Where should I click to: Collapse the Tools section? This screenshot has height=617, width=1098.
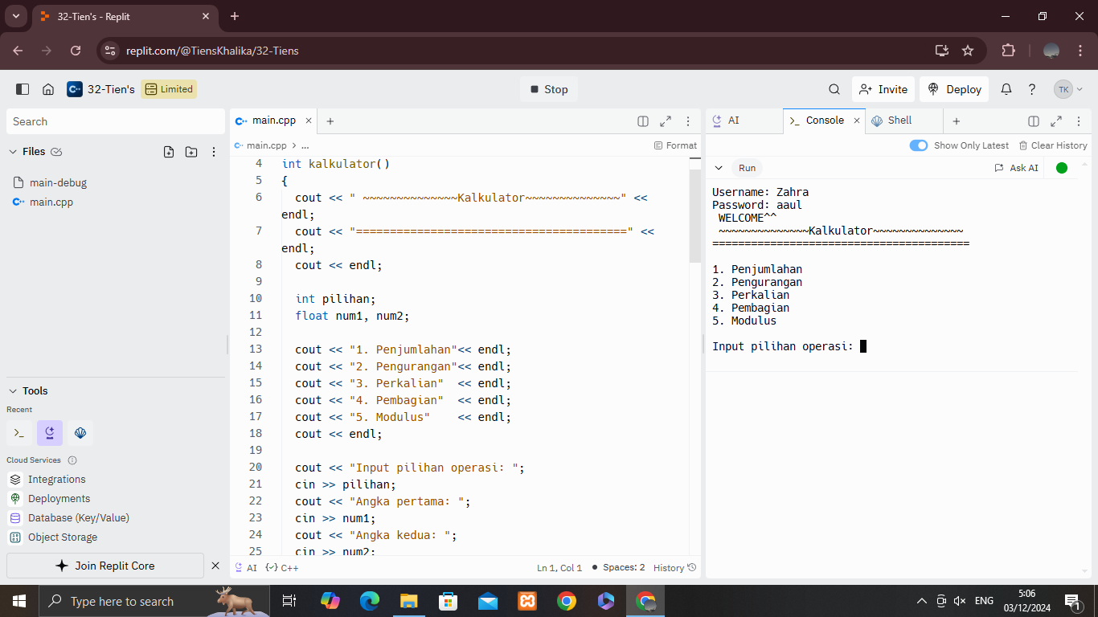click(13, 391)
